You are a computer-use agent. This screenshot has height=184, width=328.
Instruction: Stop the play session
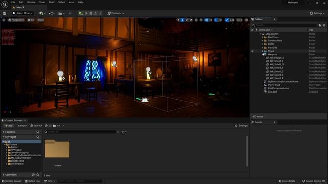pyautogui.click(x=91, y=13)
